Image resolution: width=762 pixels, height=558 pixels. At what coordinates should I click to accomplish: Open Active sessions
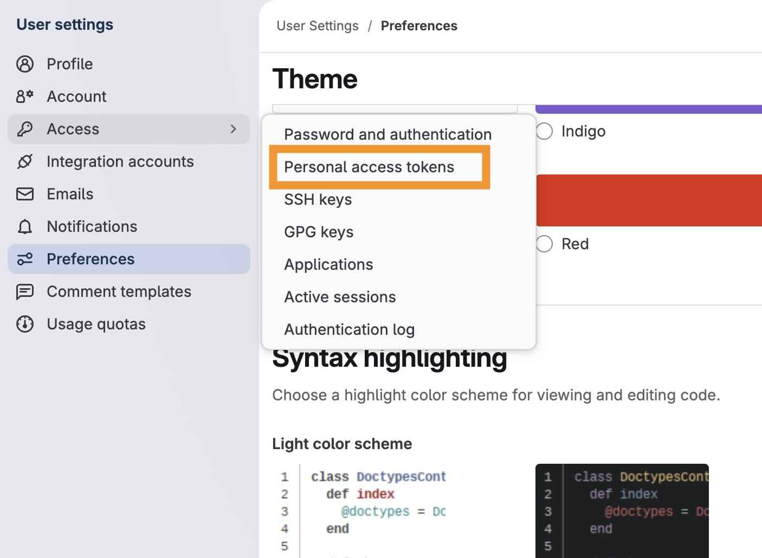(x=340, y=297)
